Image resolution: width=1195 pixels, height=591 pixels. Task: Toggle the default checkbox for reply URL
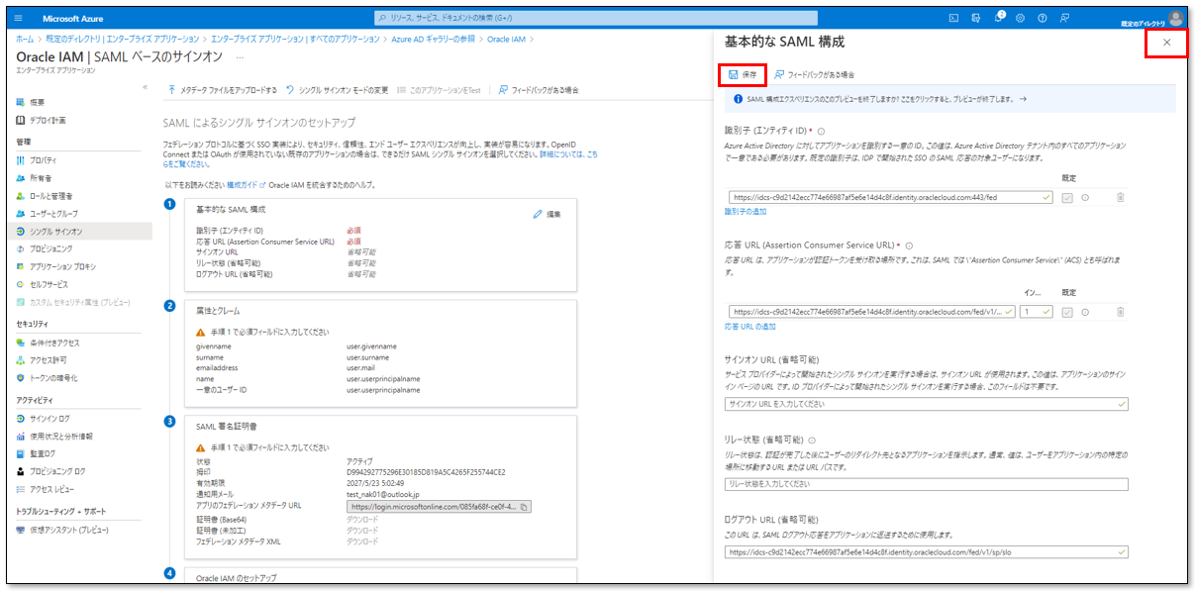click(x=1067, y=312)
